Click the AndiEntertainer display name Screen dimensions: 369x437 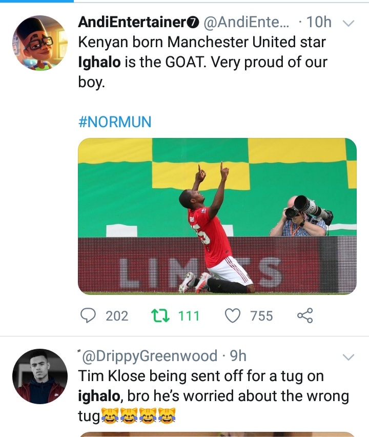coord(132,23)
